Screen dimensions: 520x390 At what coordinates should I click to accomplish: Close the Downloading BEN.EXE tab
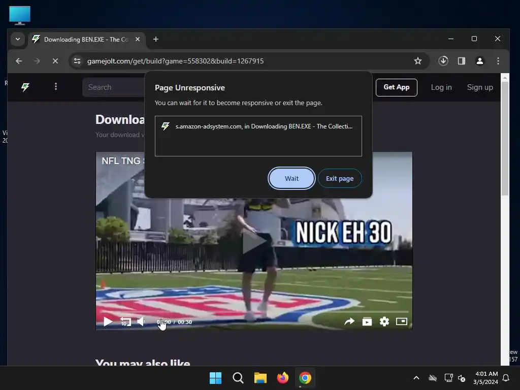tap(138, 39)
